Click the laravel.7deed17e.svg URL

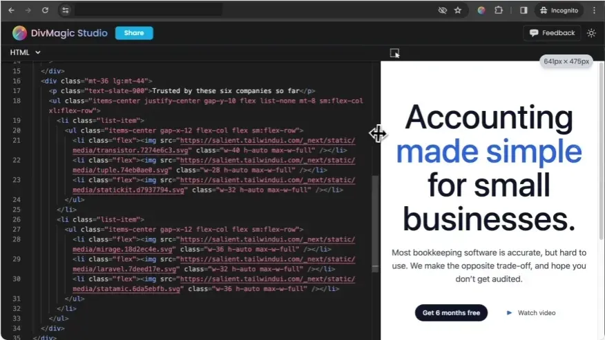pyautogui.click(x=214, y=264)
